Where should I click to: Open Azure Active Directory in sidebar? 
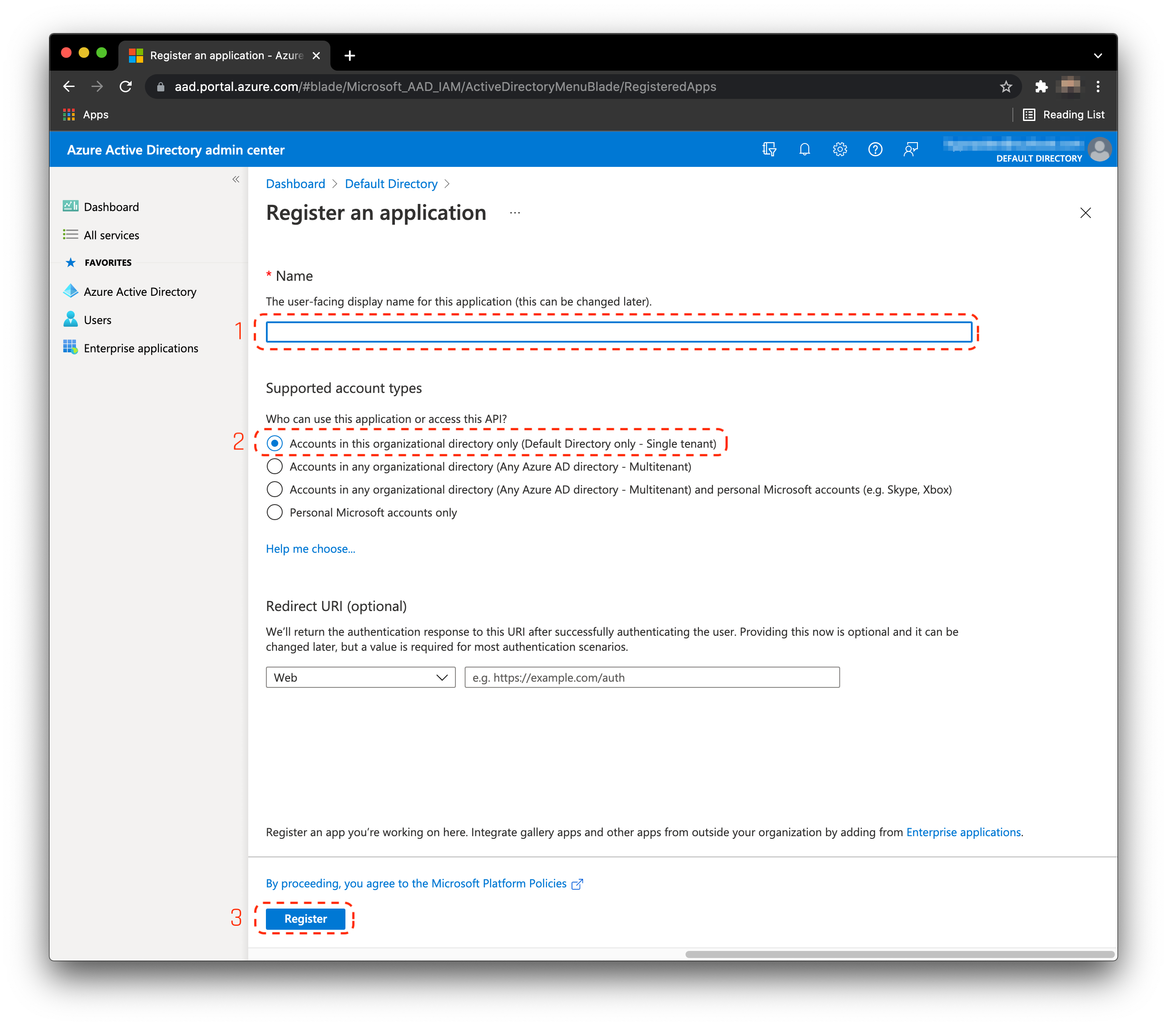(x=140, y=291)
